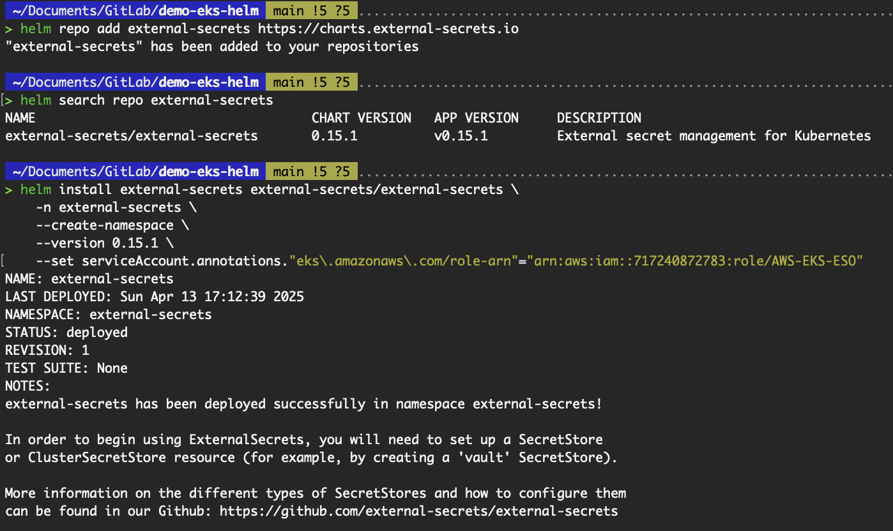The image size is (893, 531).
Task: Click the 'NAME: external-secrets' output line
Action: [x=89, y=279]
